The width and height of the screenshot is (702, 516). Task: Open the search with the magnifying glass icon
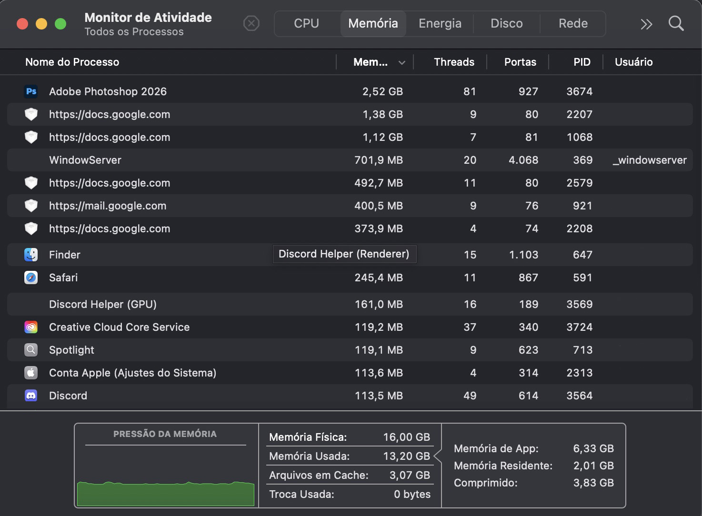coord(676,23)
